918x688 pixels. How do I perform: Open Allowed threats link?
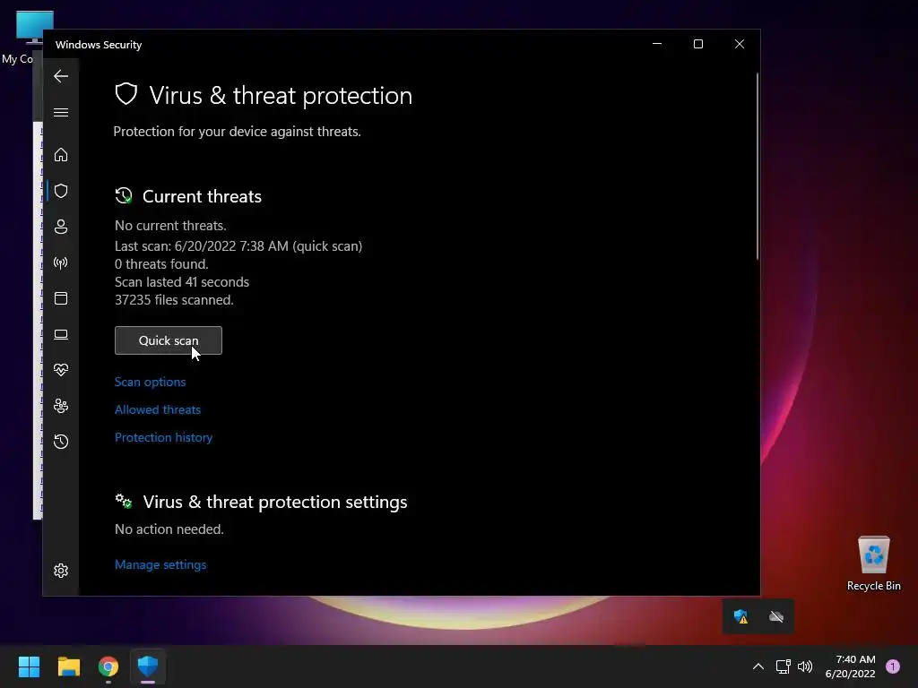point(158,409)
